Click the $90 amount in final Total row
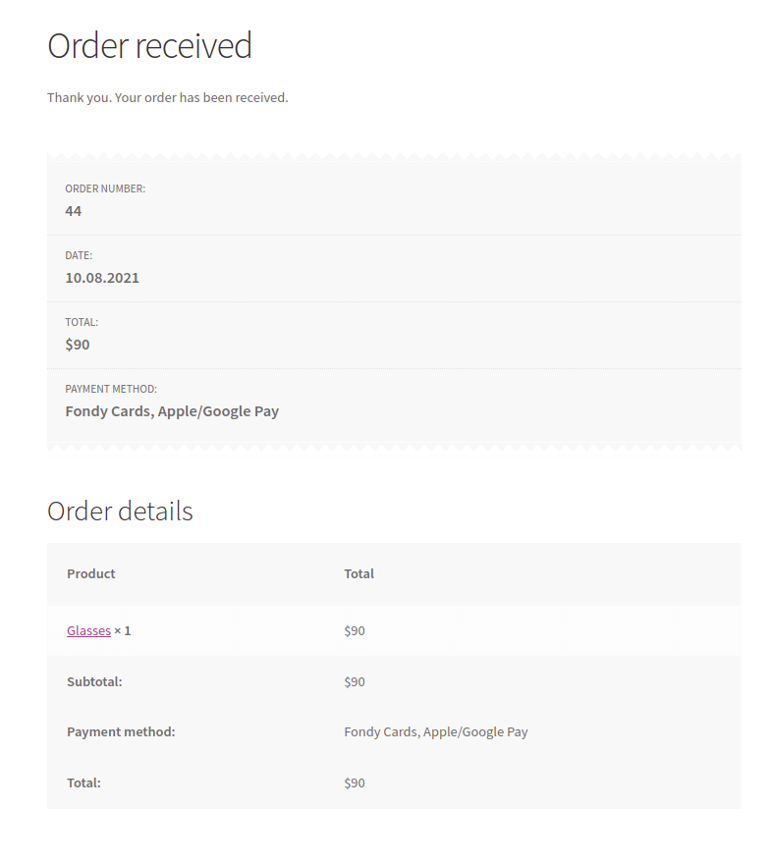Image resolution: width=770 pixels, height=862 pixels. [355, 782]
